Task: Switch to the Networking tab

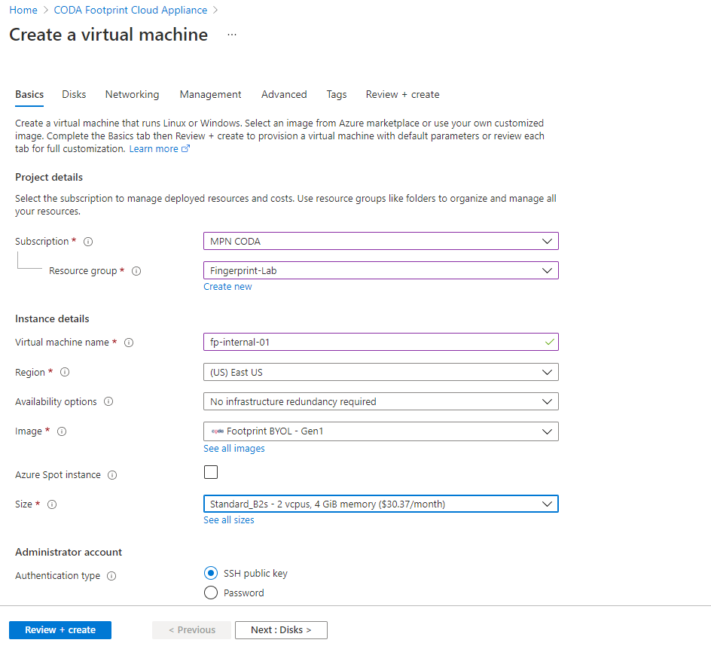Action: [132, 94]
